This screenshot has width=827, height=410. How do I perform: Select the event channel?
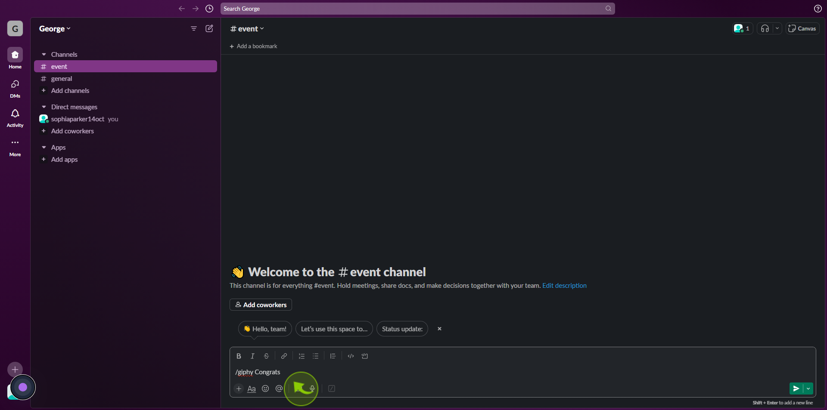tap(125, 66)
